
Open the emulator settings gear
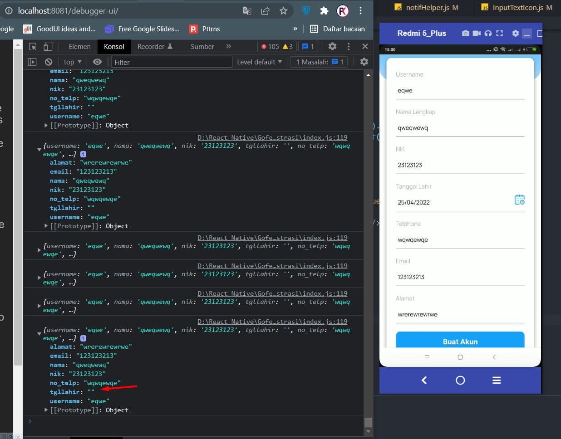(515, 33)
